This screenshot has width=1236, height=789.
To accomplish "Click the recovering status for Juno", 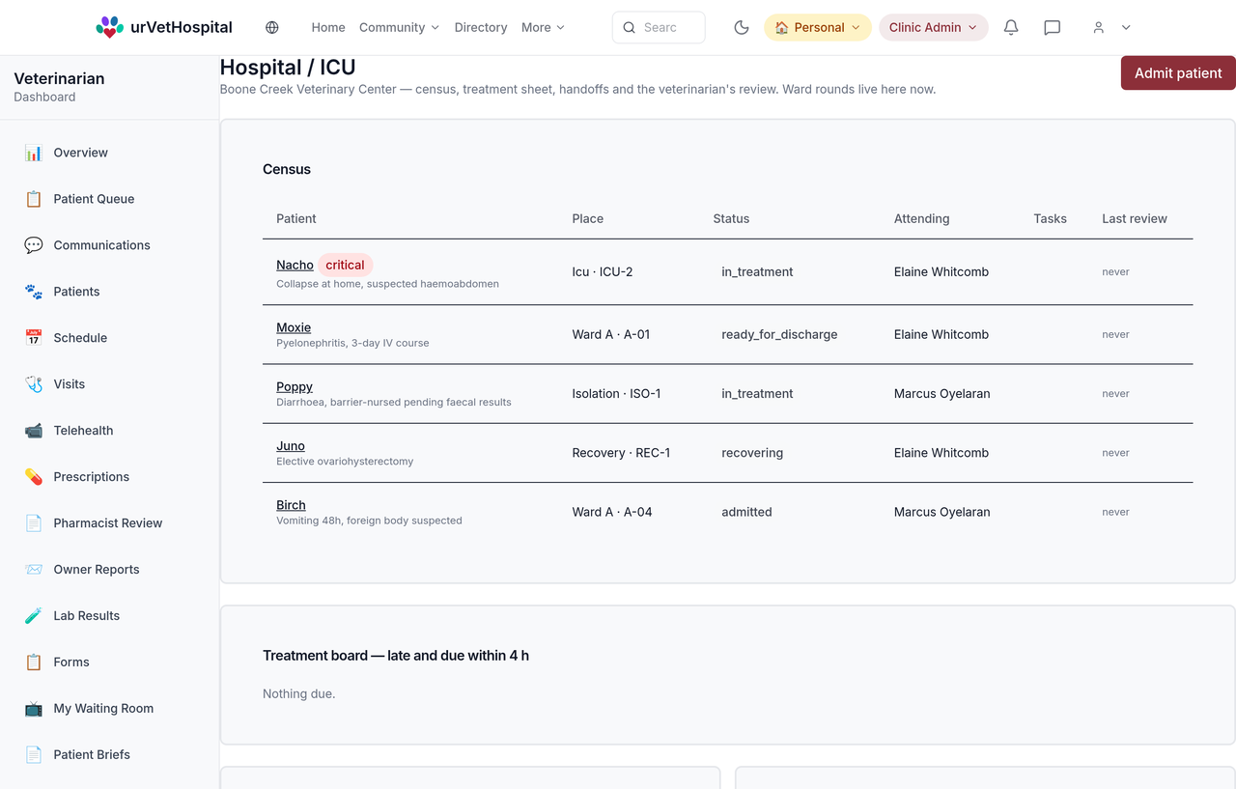I will pos(752,453).
